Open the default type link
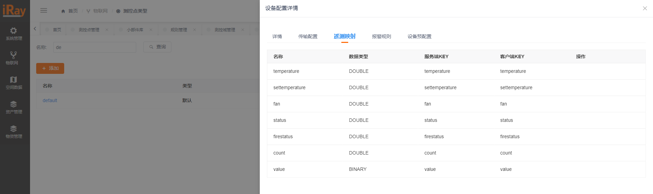Viewport: 653px width, 194px height. (x=50, y=100)
